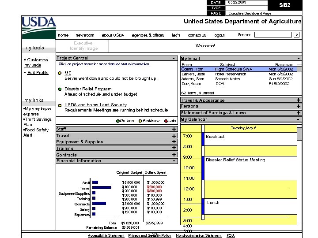This screenshot has width=318, height=238.
Task: Collapse the Financial Information section
Action: click(x=174, y=161)
